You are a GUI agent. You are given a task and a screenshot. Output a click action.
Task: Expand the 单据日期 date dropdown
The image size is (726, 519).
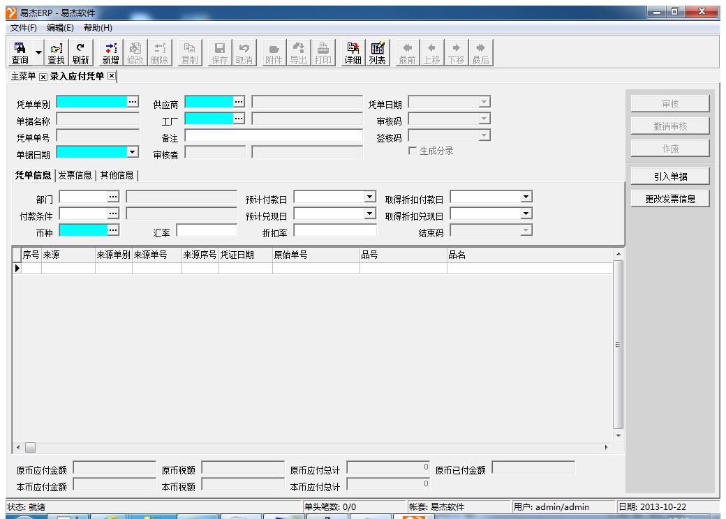coord(132,151)
